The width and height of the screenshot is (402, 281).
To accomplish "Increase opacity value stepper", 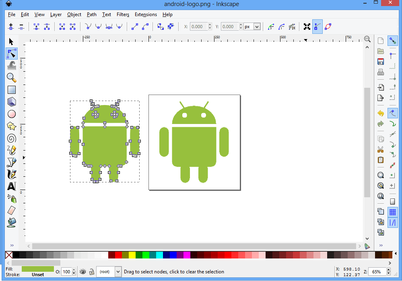I will [74, 270].
